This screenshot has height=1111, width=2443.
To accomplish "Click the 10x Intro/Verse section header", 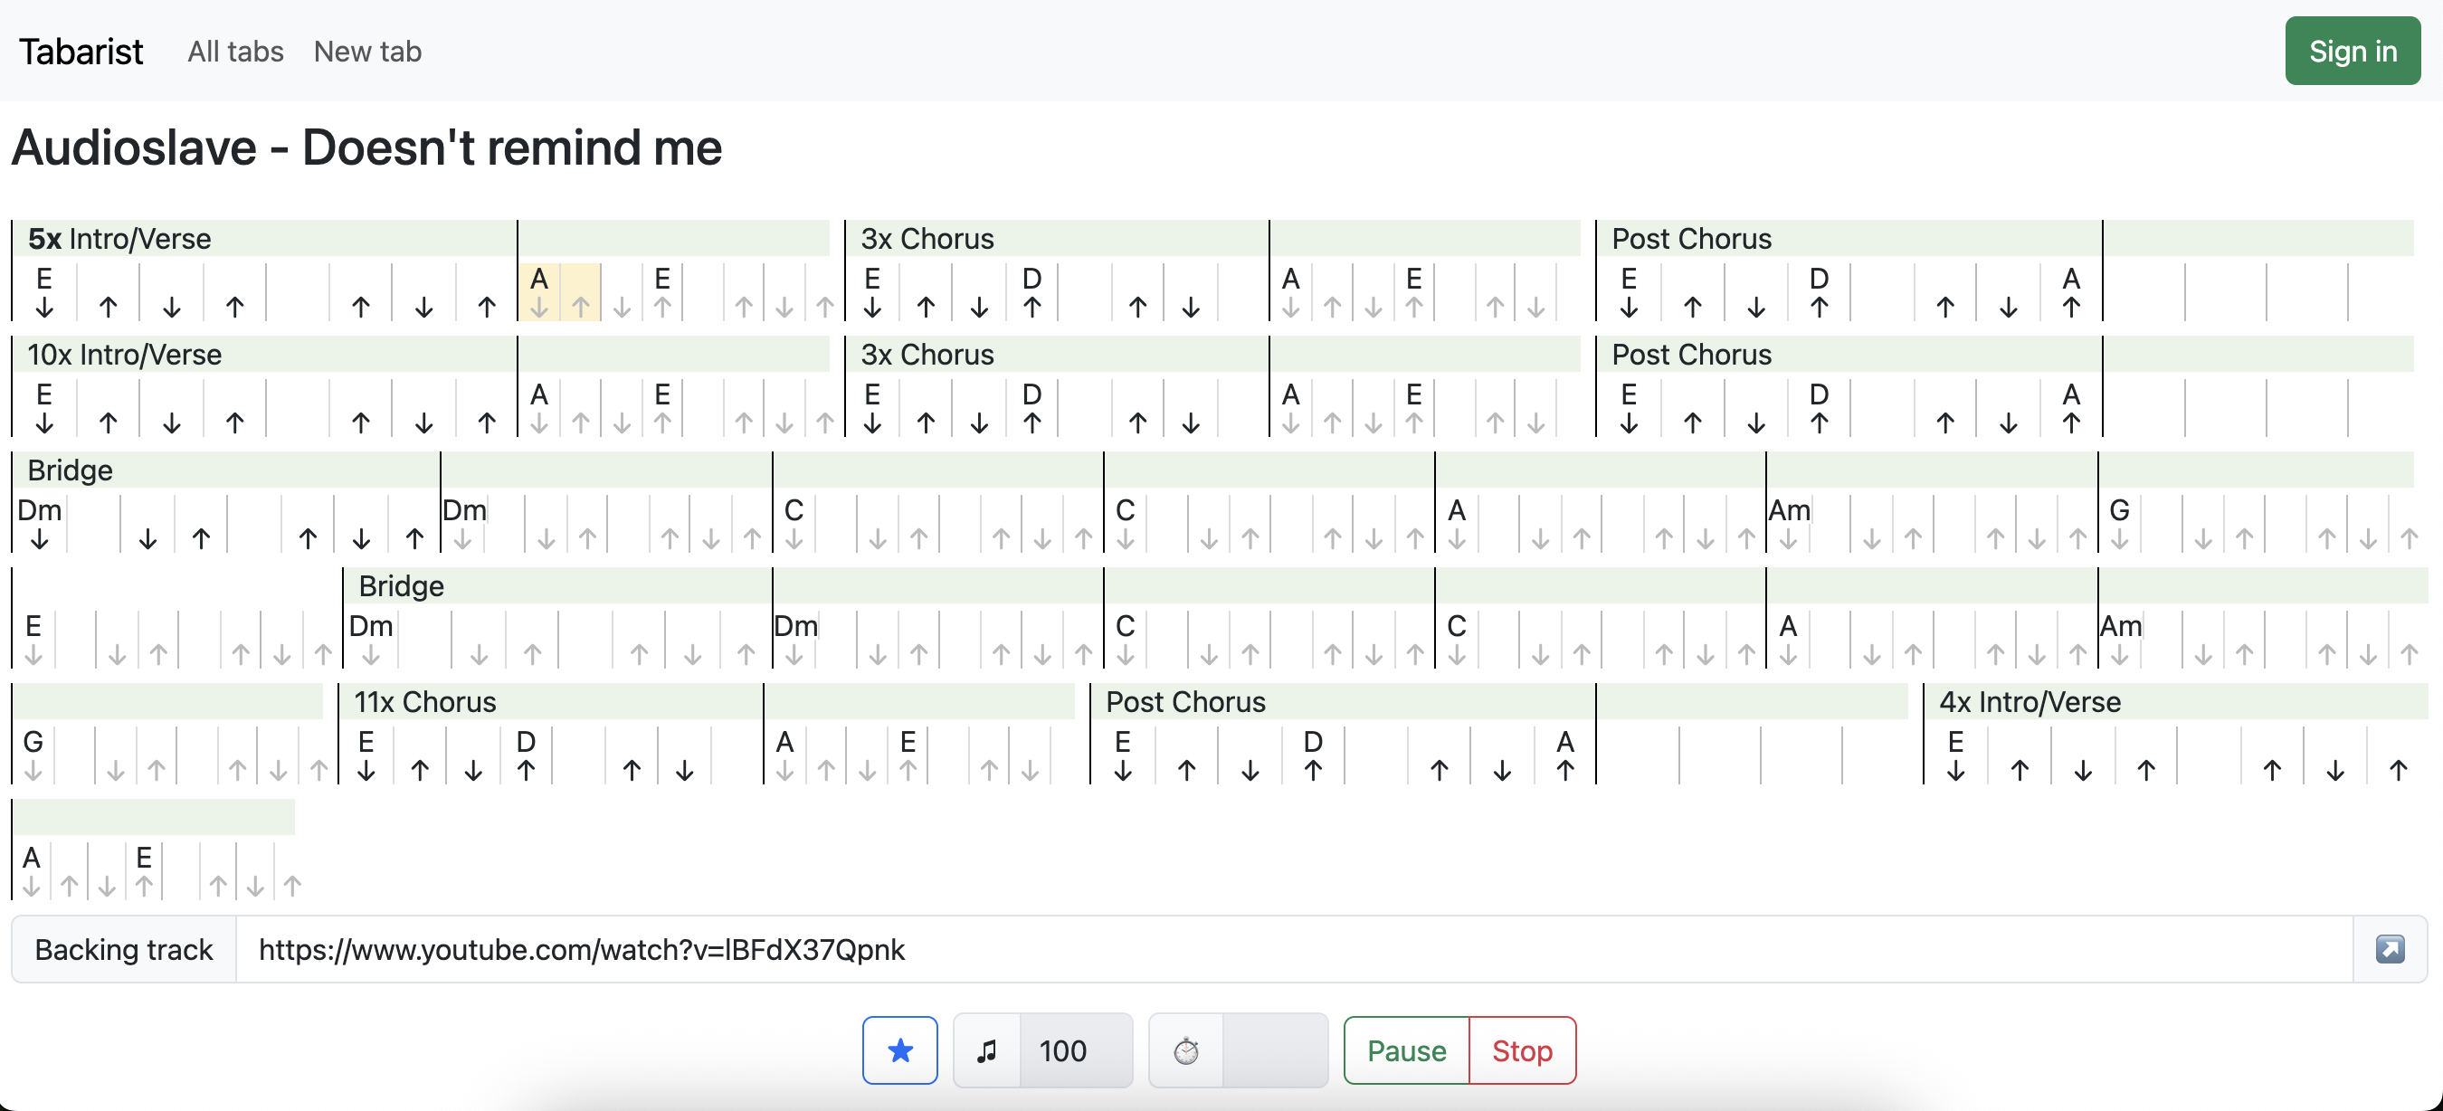I will pos(124,355).
